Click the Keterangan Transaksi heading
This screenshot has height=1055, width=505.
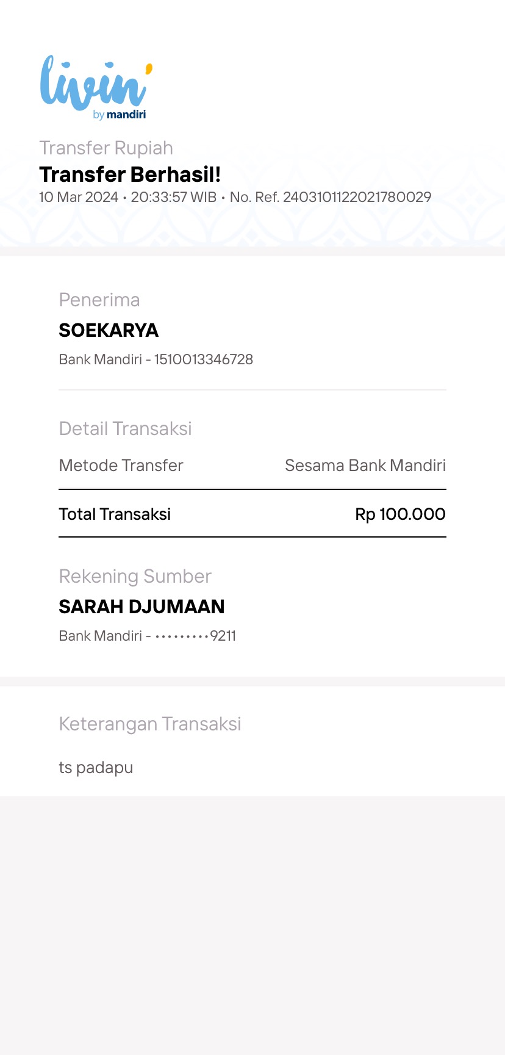coord(150,724)
